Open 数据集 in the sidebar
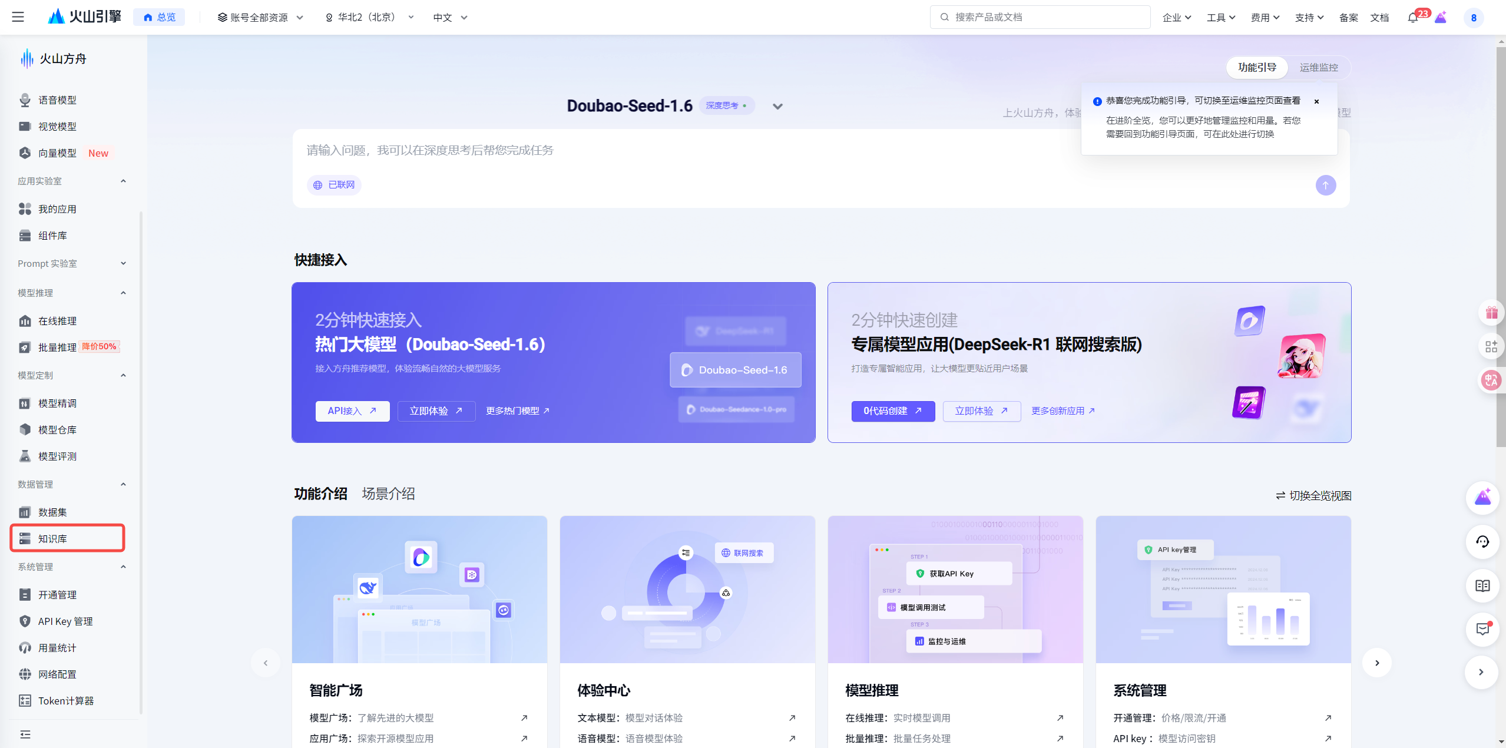The image size is (1506, 748). click(x=52, y=512)
